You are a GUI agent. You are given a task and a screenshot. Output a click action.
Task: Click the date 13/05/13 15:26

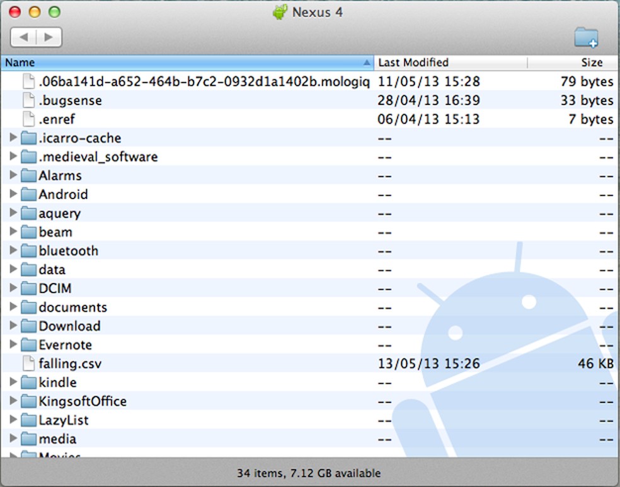coord(428,364)
